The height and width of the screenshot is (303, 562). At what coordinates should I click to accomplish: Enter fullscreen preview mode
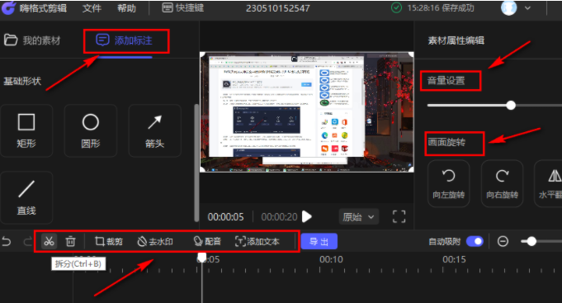[x=399, y=216]
